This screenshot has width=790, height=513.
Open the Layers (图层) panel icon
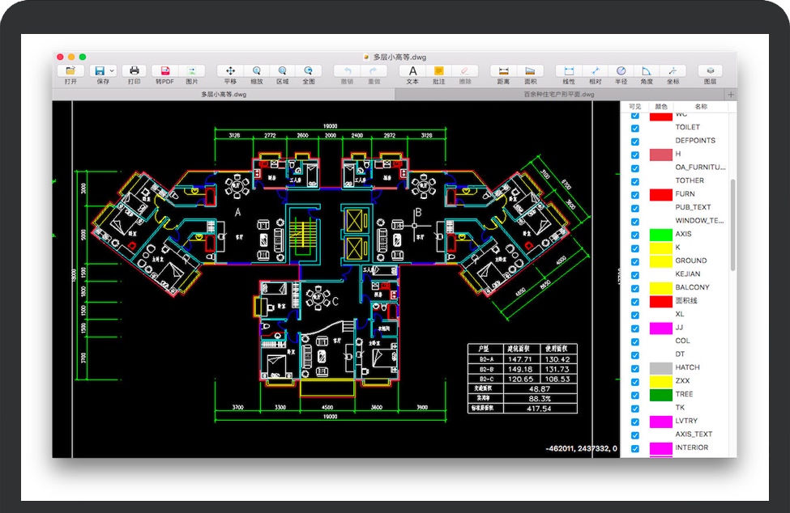coord(710,71)
